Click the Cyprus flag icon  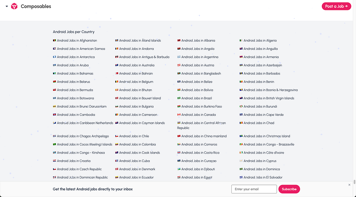click(x=241, y=161)
